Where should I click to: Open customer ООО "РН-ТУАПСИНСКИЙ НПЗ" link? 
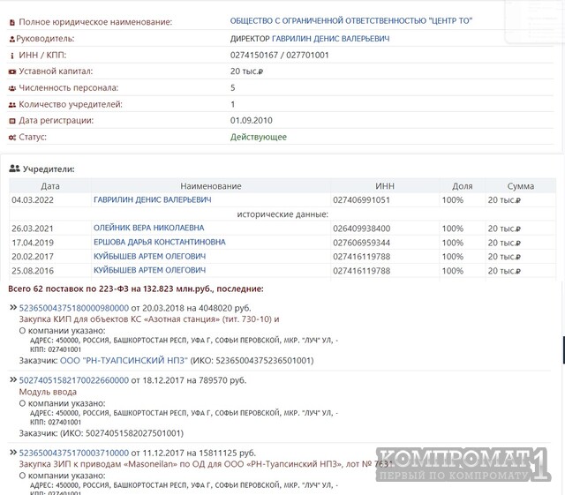point(124,360)
